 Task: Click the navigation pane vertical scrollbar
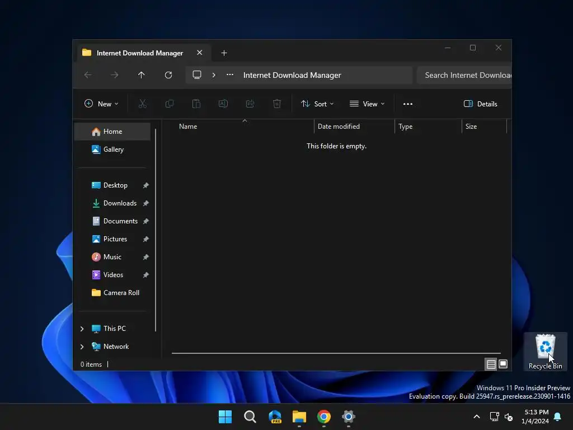tap(156, 230)
